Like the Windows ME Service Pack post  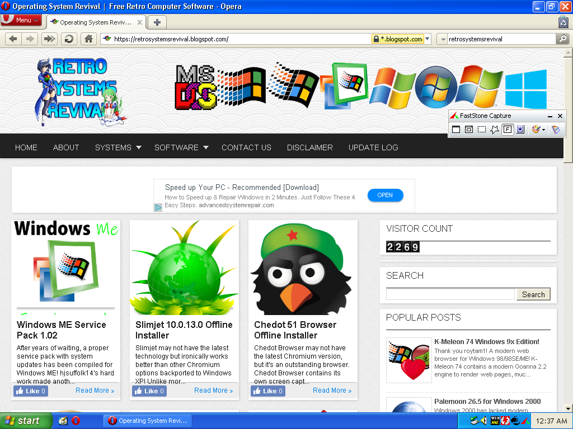31,390
